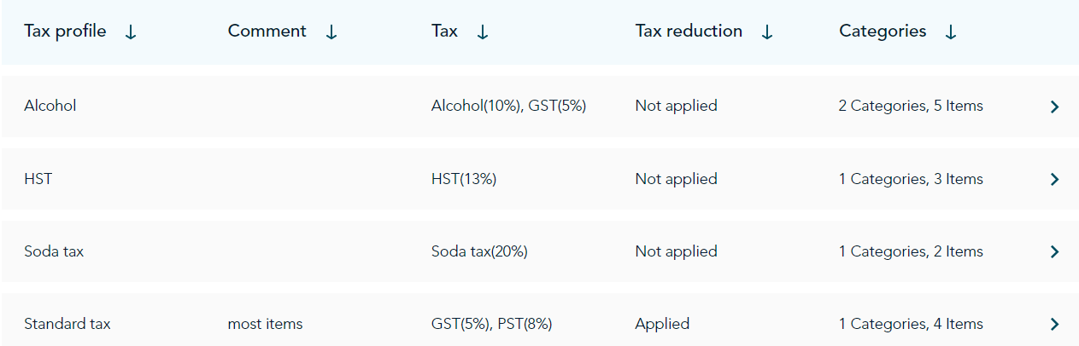The image size is (1079, 346).
Task: Expand the HST row chevron
Action: [1054, 179]
